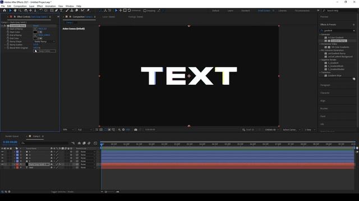Switch to the Small Screen workspace
This screenshot has width=359, height=201.
[x=264, y=11]
